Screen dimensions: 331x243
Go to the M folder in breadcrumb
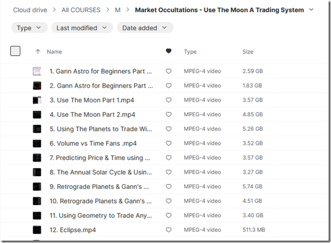[x=118, y=10]
